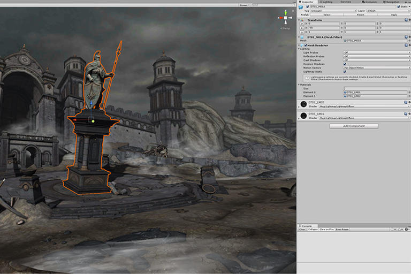
Task: Open object picker for Element 0 material
Action: coord(409,92)
